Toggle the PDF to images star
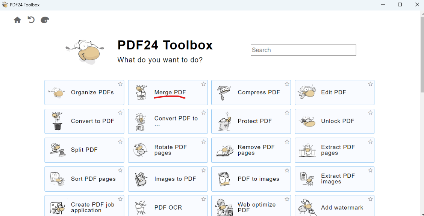The height and width of the screenshot is (216, 424). tap(287, 170)
